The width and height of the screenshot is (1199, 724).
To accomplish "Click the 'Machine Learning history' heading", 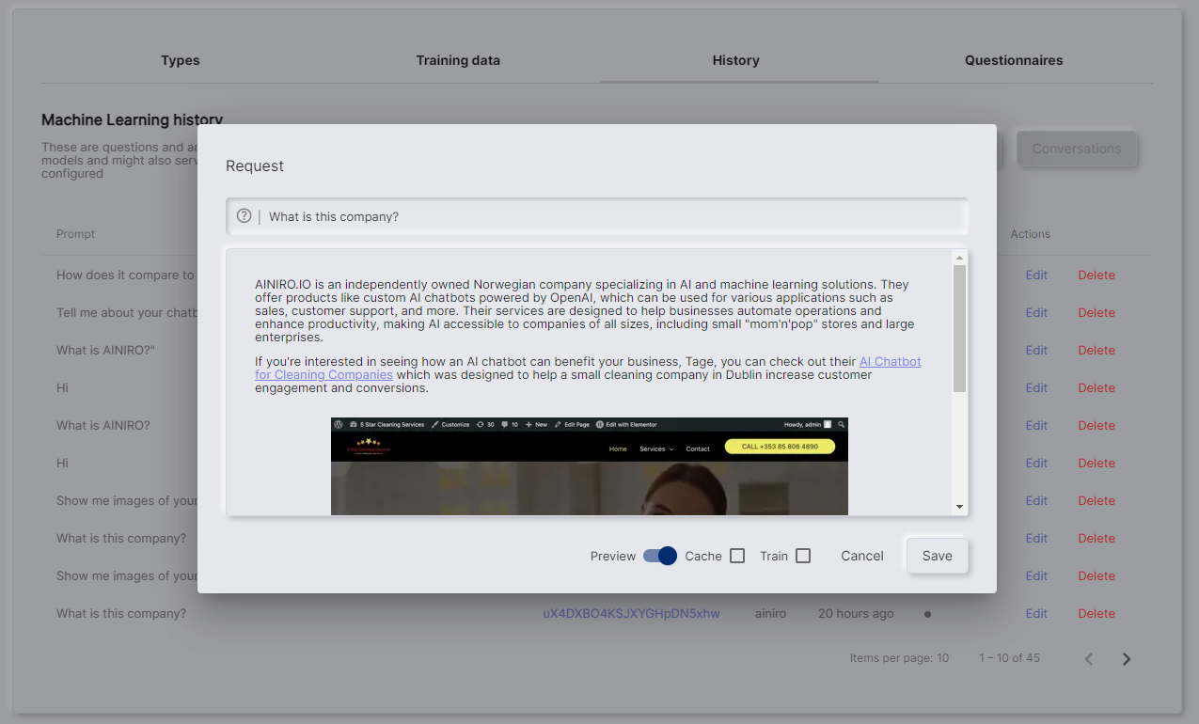I will (132, 119).
